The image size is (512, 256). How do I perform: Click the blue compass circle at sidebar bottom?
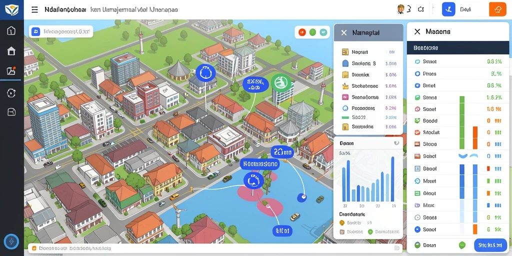[11, 241]
